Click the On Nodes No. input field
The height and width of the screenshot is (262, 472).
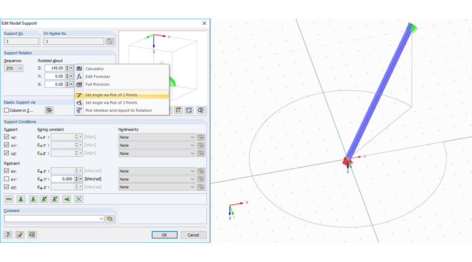click(74, 41)
